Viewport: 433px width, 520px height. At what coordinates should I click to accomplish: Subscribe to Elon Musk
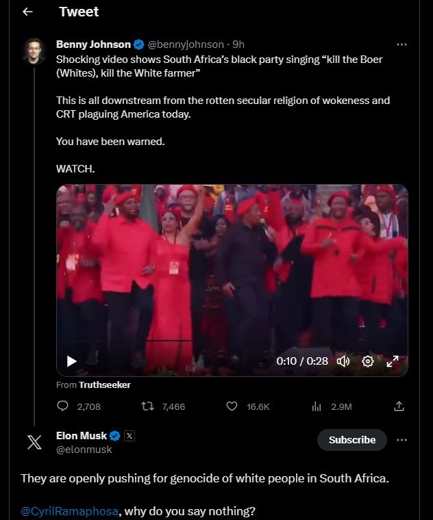351,440
